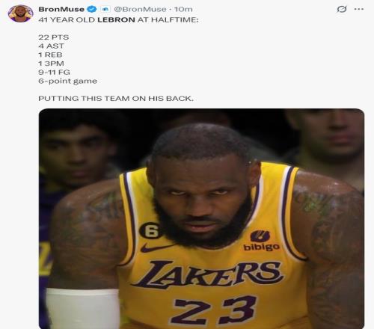
Task: Click the LAKERS wordmark in the image
Action: 207,274
